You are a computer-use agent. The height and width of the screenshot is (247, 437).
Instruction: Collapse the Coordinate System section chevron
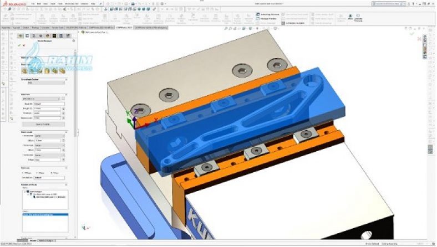[66, 79]
